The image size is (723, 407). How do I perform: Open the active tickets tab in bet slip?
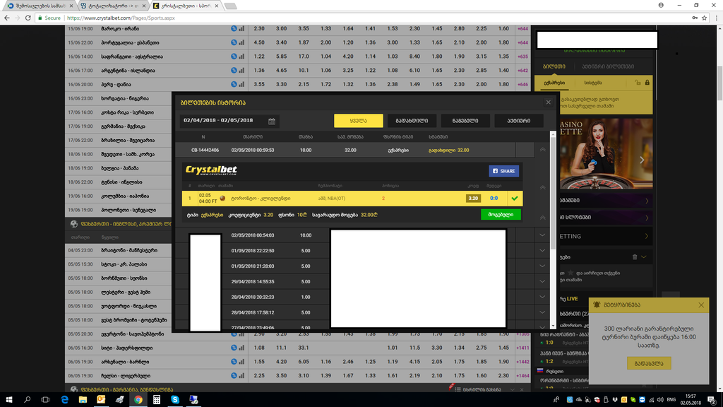(608, 66)
